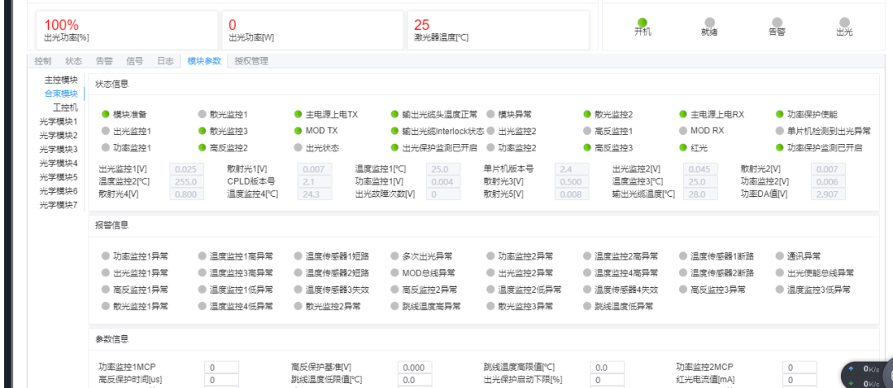Click the 告警 alarm indicator light at top right

[x=776, y=22]
